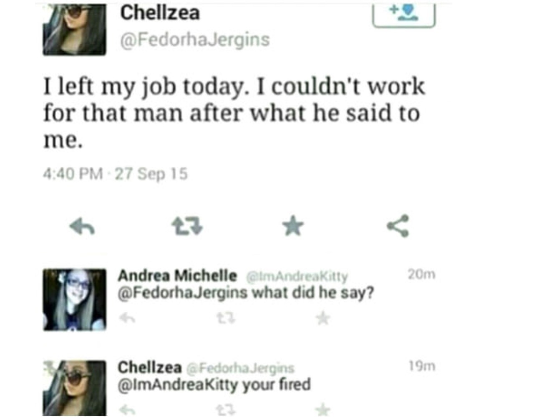Open Chellzea's avatar in bottom reply
557x417 pixels.
coord(74,388)
